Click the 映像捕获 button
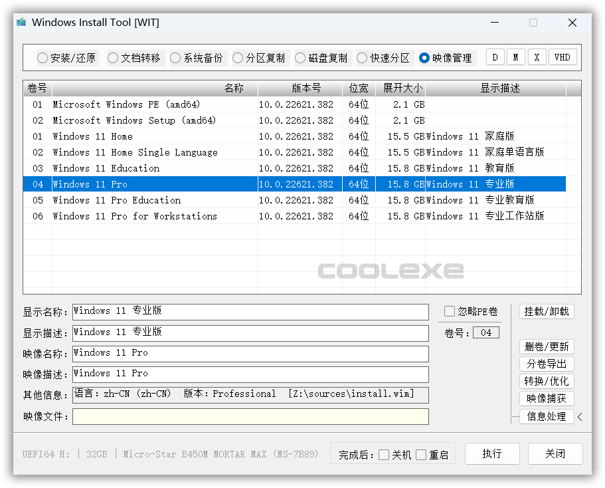 [x=547, y=398]
